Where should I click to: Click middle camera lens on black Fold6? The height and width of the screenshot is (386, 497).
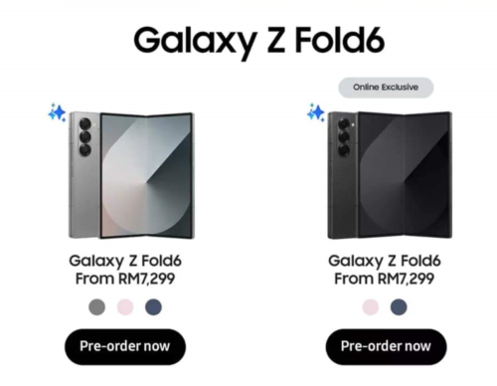click(344, 137)
